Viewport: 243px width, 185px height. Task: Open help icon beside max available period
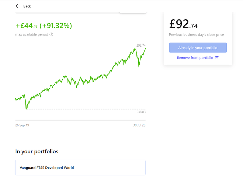pos(51,34)
